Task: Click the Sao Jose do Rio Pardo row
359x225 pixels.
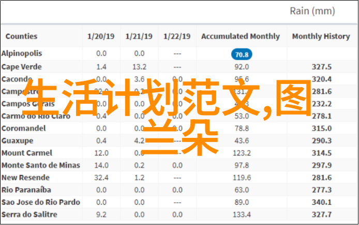Action: pos(40,202)
